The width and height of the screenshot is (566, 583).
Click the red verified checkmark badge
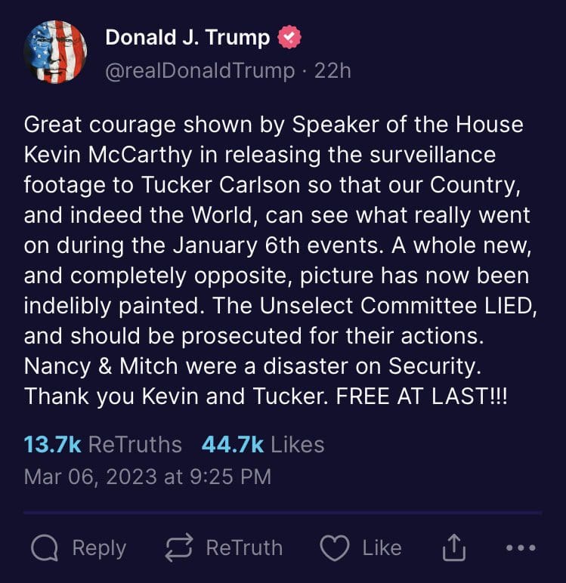click(x=290, y=37)
